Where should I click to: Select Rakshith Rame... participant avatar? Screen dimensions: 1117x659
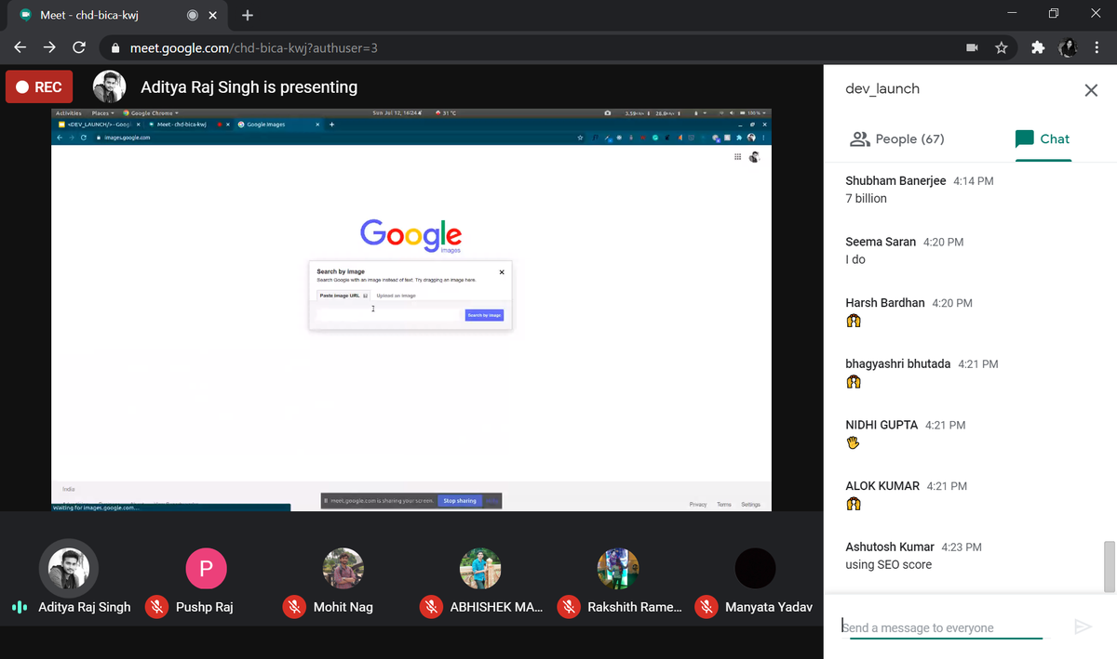pyautogui.click(x=618, y=569)
